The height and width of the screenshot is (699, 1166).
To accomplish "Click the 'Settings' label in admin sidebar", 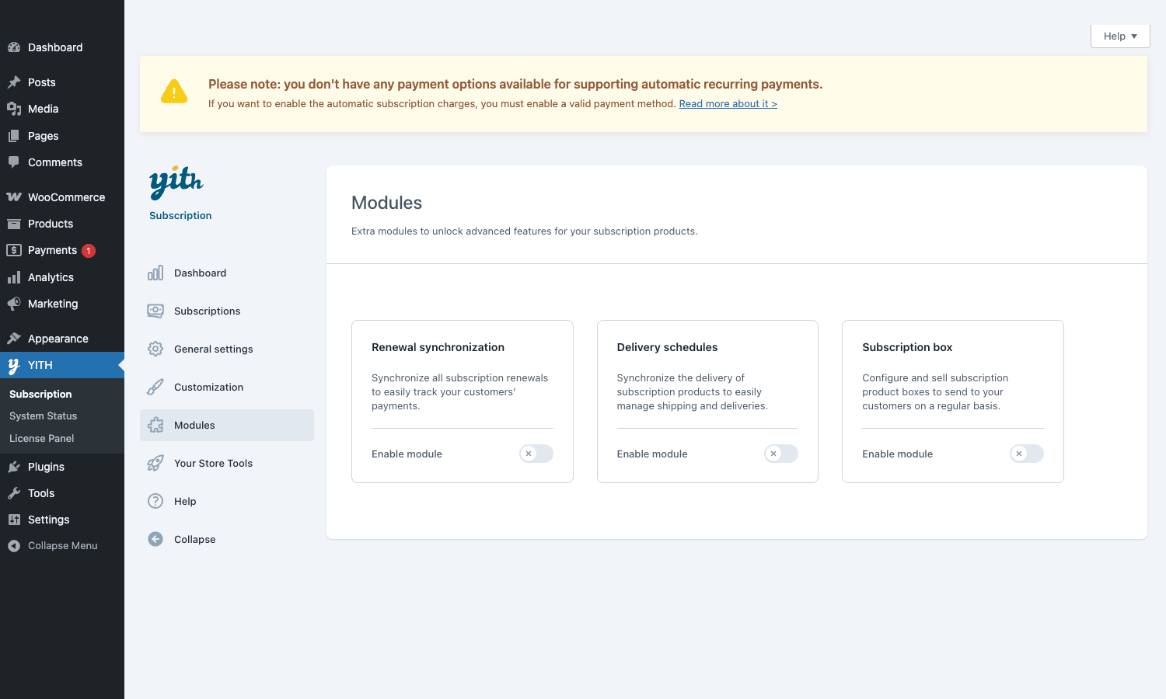I will pos(49,520).
